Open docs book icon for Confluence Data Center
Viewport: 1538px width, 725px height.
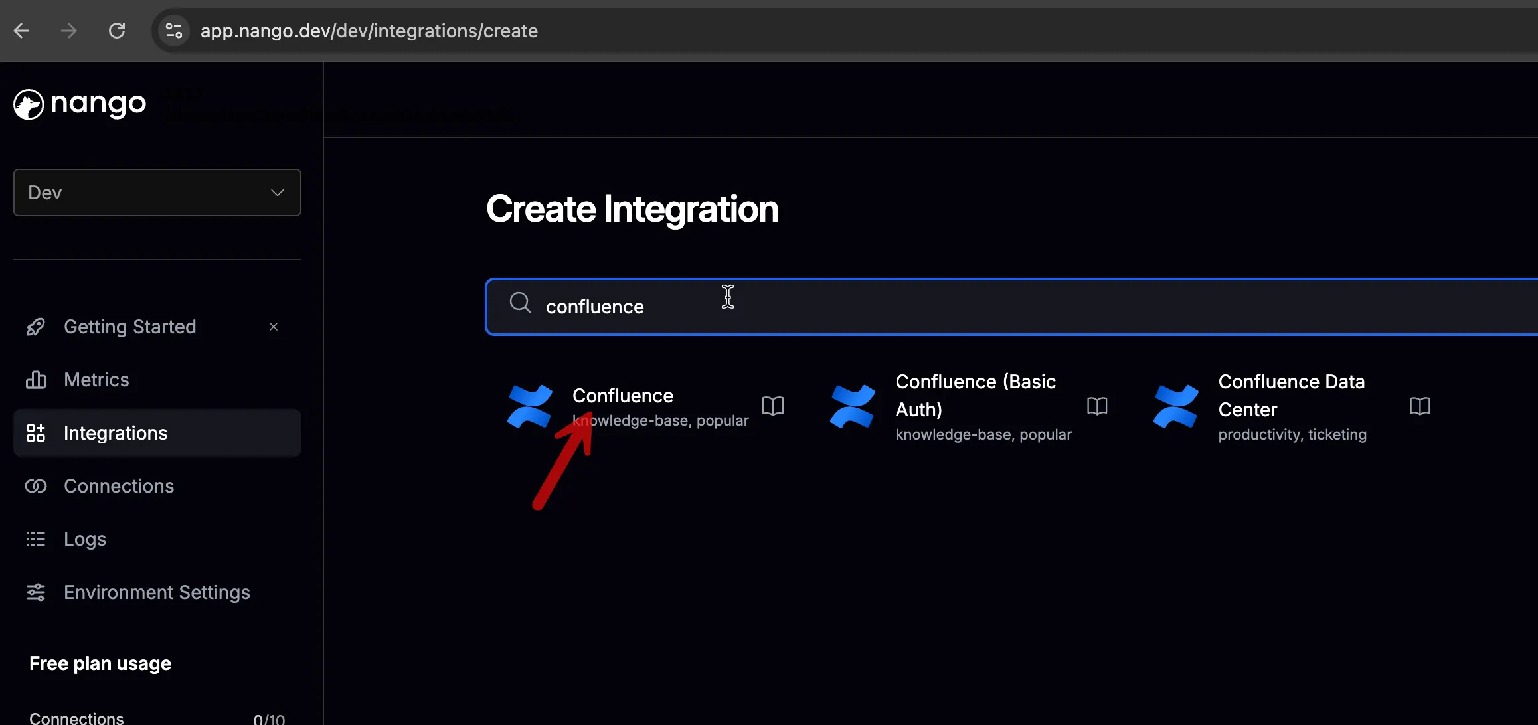coord(1420,406)
